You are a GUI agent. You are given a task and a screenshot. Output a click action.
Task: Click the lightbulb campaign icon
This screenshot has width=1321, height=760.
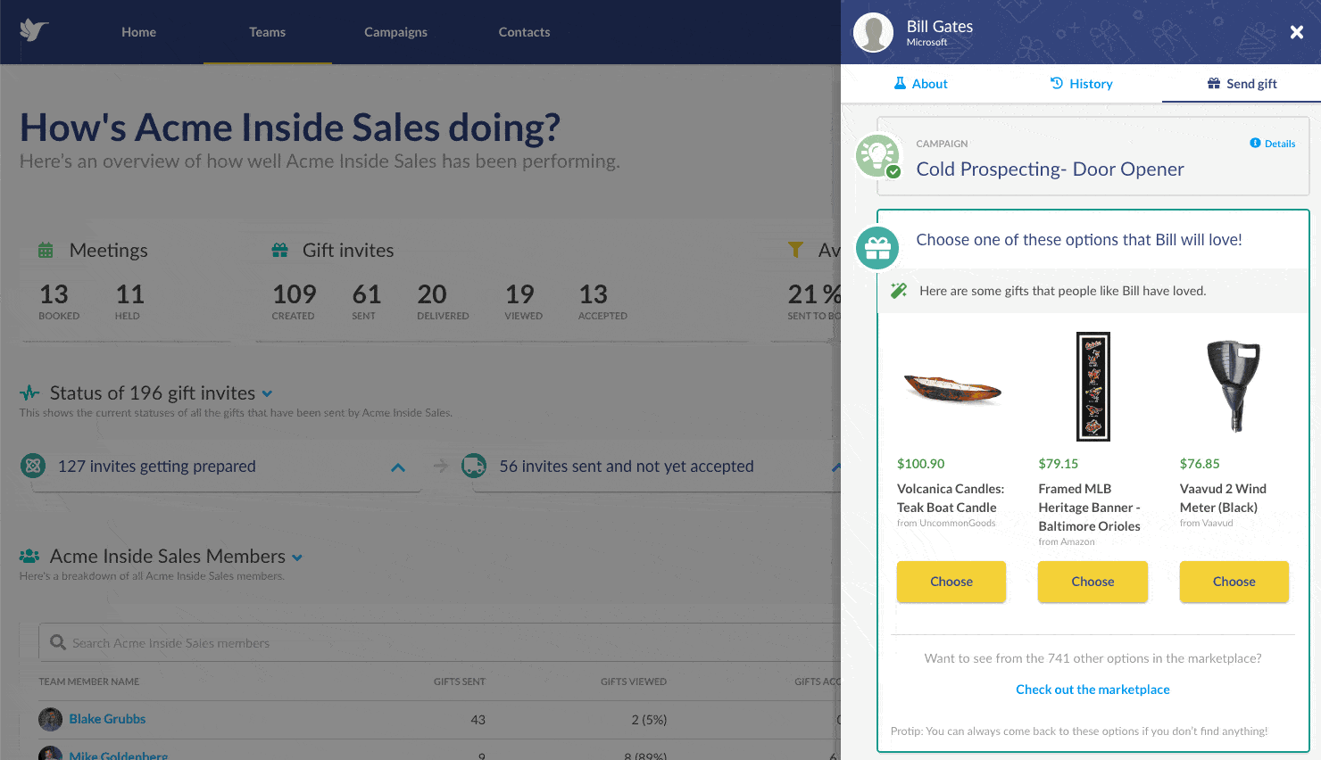tap(877, 156)
